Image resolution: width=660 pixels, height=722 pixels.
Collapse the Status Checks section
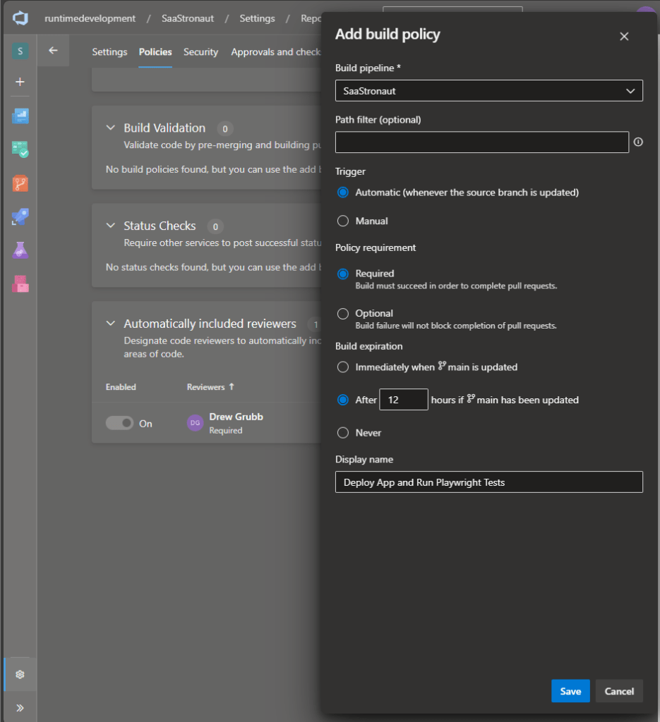pyautogui.click(x=110, y=226)
